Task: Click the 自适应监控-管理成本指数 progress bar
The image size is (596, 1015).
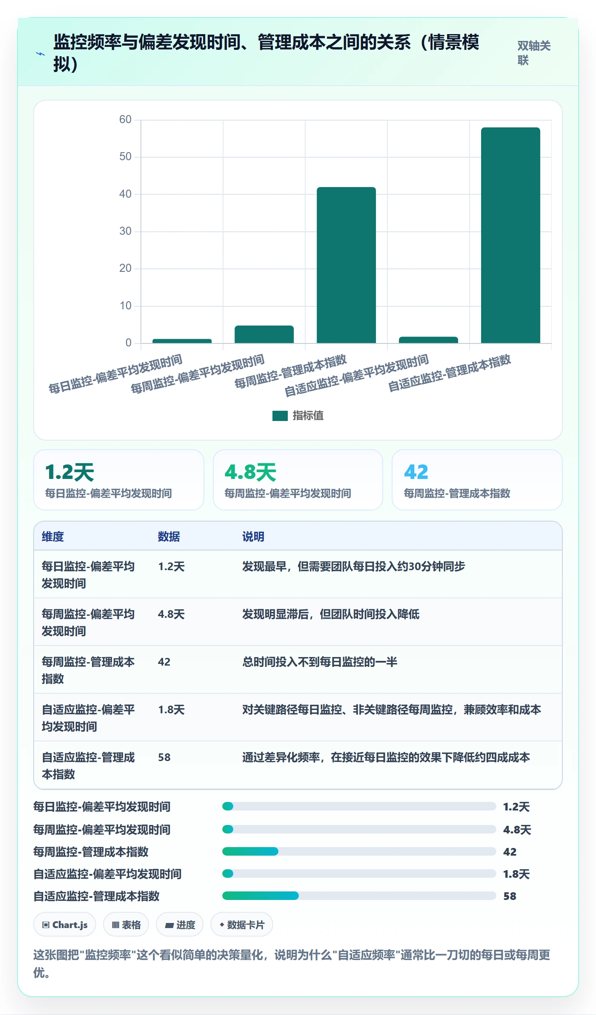Action: point(359,896)
